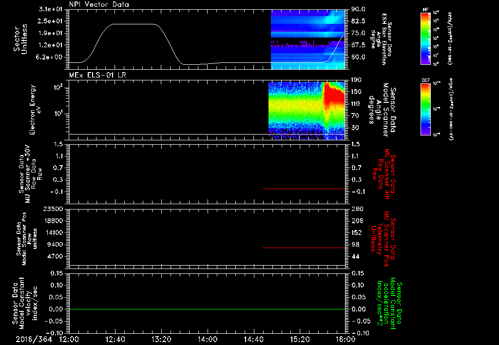Click the "Sector Unitless" axis label
Image resolution: width=499 pixels, height=345 pixels.
(20, 39)
